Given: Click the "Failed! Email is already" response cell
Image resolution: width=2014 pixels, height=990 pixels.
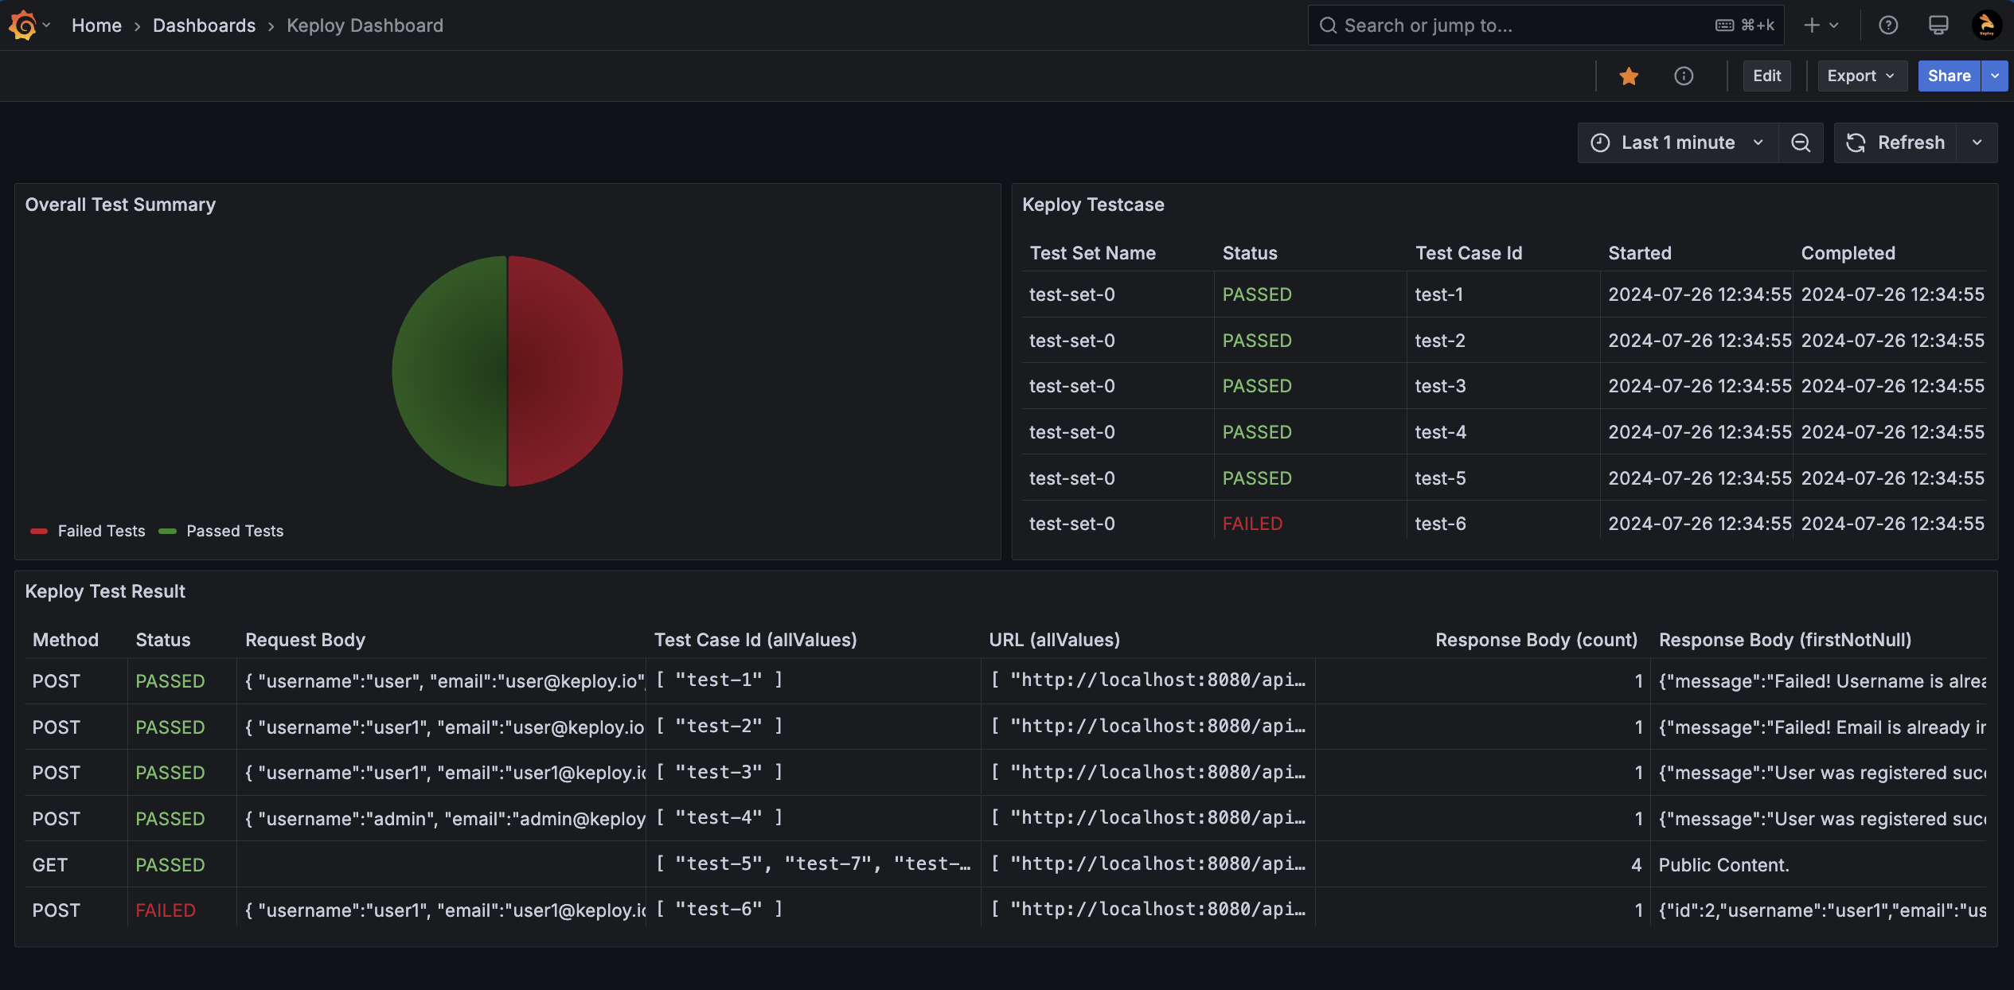Looking at the screenshot, I should [1818, 727].
